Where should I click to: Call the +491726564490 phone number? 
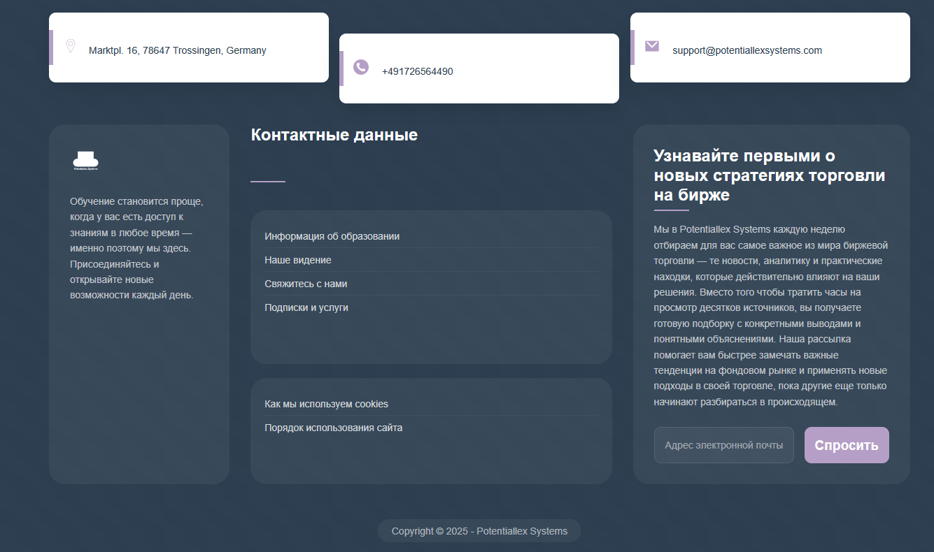(x=417, y=71)
